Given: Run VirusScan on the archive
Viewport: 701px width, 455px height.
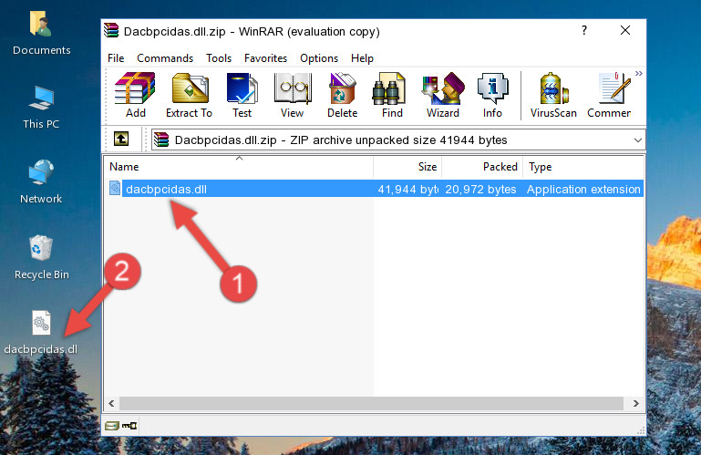Looking at the screenshot, I should [x=553, y=96].
